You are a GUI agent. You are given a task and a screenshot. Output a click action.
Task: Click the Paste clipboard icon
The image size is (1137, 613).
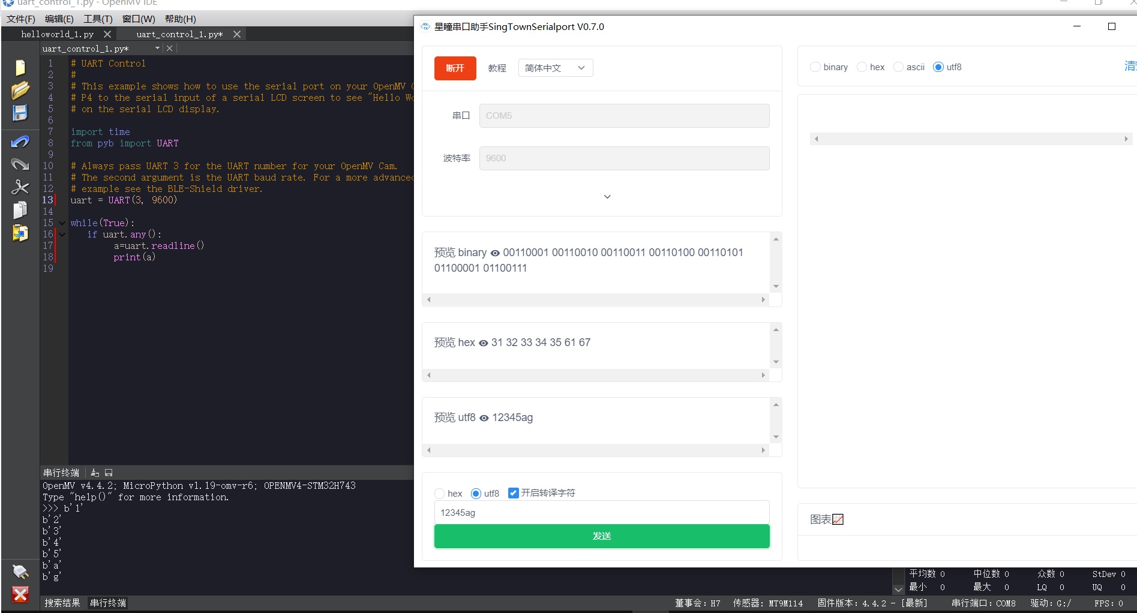point(20,233)
